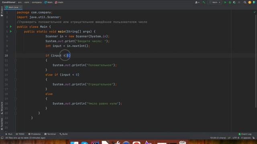Change the UTF-8 file encoding

[236, 138]
